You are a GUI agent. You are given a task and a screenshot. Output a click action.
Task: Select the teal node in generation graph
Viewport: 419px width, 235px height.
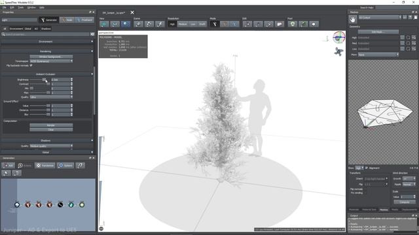click(x=71, y=204)
